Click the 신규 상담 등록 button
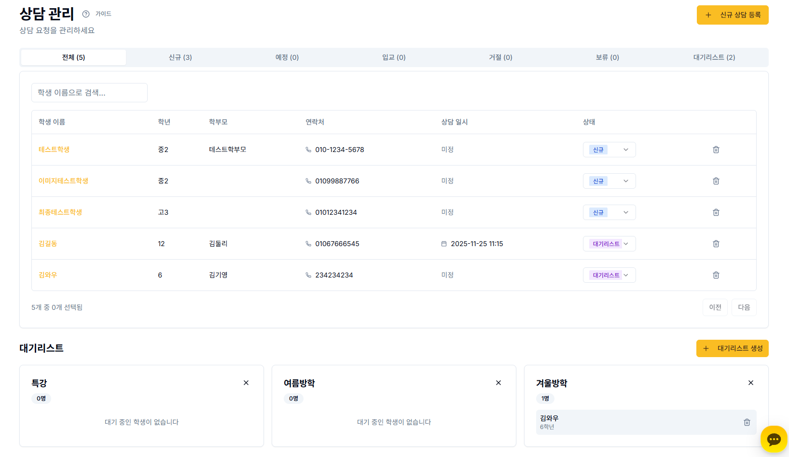 coord(732,15)
